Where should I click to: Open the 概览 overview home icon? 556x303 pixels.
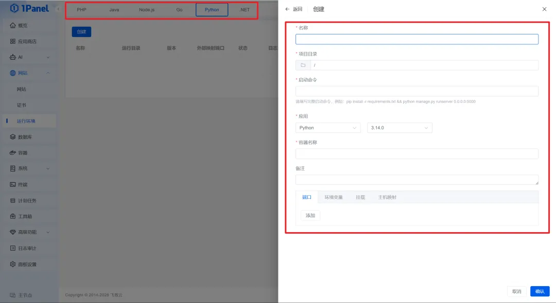[x=13, y=26]
